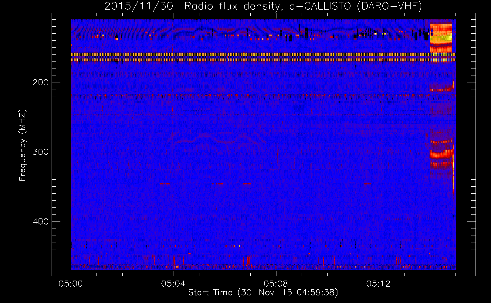
Task: Click the 05:08 time tick label
Action: click(276, 284)
